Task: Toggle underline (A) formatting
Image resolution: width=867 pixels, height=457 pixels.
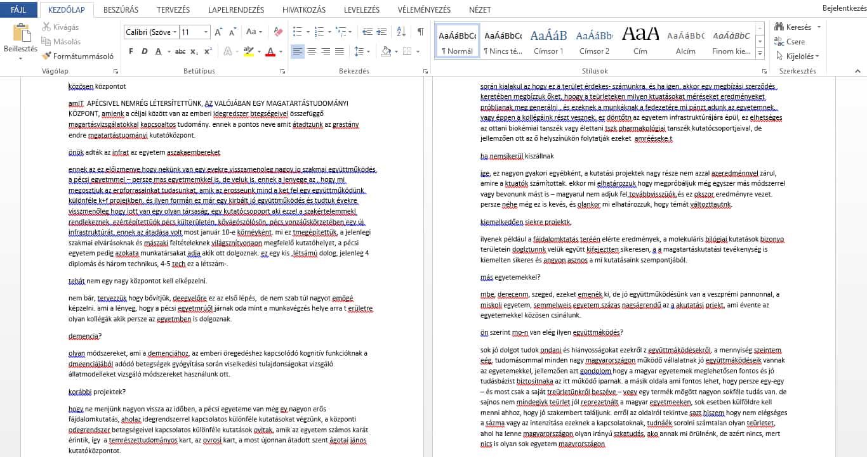Action: tap(158, 51)
